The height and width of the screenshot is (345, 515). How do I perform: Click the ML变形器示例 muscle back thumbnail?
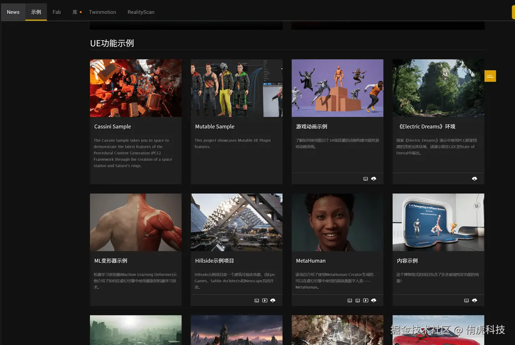click(x=136, y=222)
